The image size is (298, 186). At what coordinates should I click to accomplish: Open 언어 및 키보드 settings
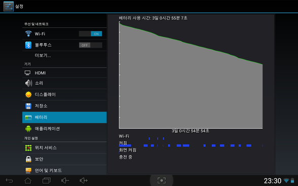[64, 170]
